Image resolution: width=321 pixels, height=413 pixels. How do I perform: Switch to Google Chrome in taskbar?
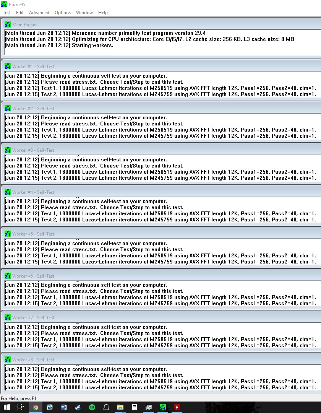pyautogui.click(x=36, y=407)
